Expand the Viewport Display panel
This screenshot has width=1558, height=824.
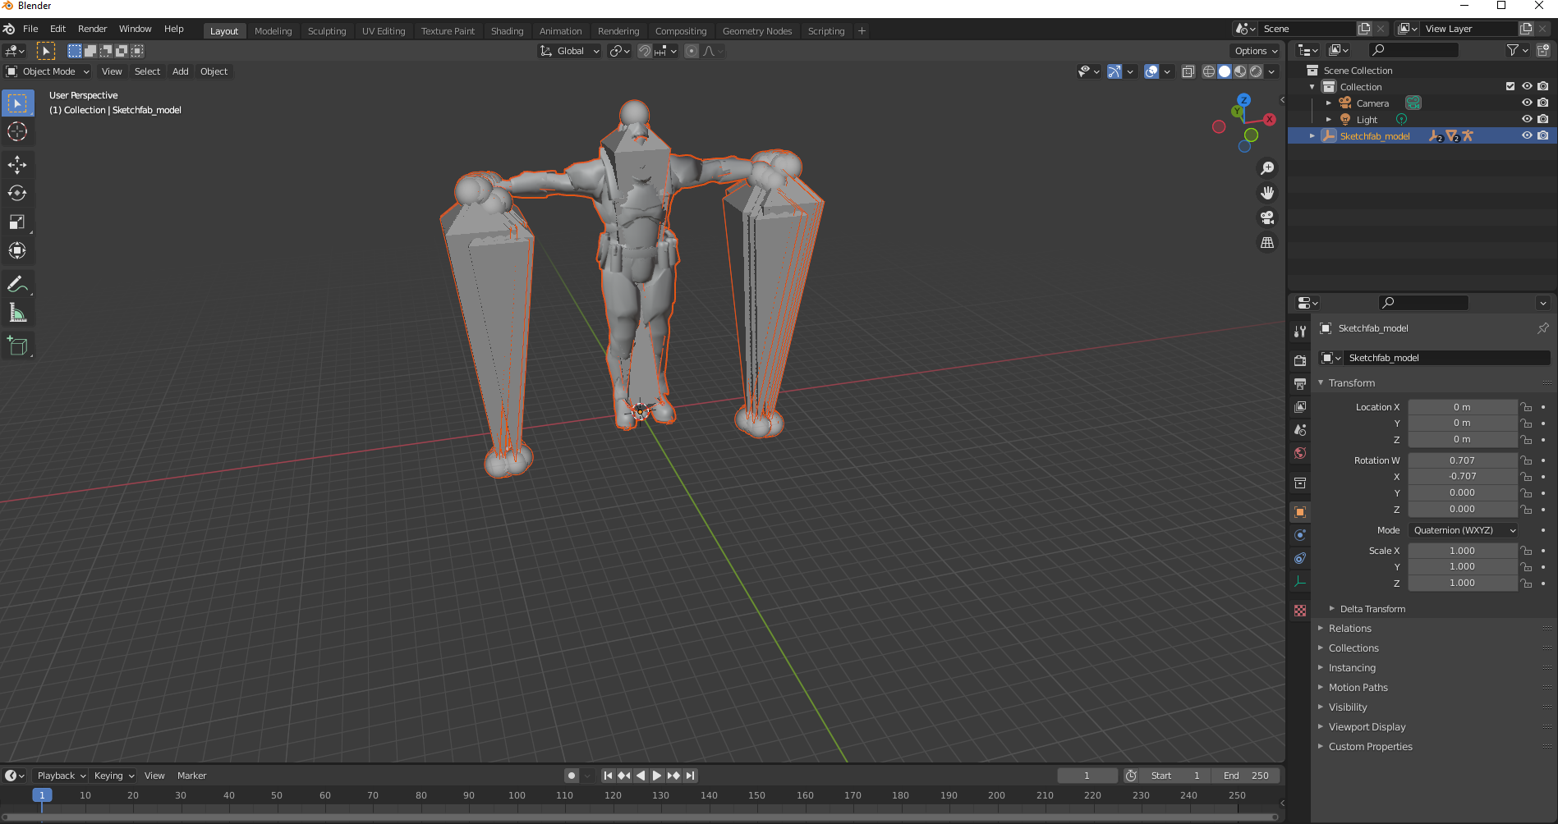click(x=1367, y=727)
